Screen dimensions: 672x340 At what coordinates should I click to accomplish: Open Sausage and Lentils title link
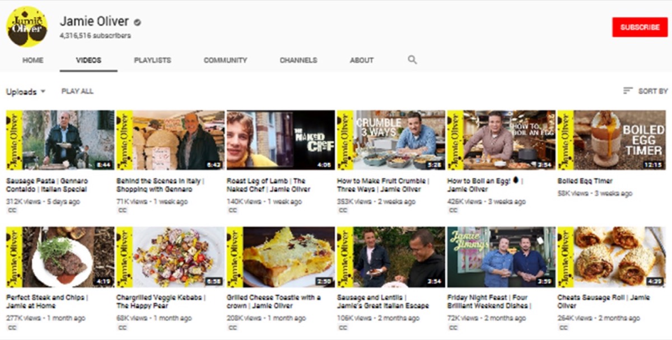pos(383,301)
